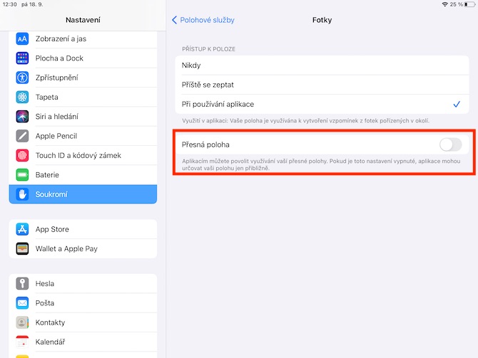Tap the Apple Pencil icon
The height and width of the screenshot is (358, 478).
click(22, 136)
